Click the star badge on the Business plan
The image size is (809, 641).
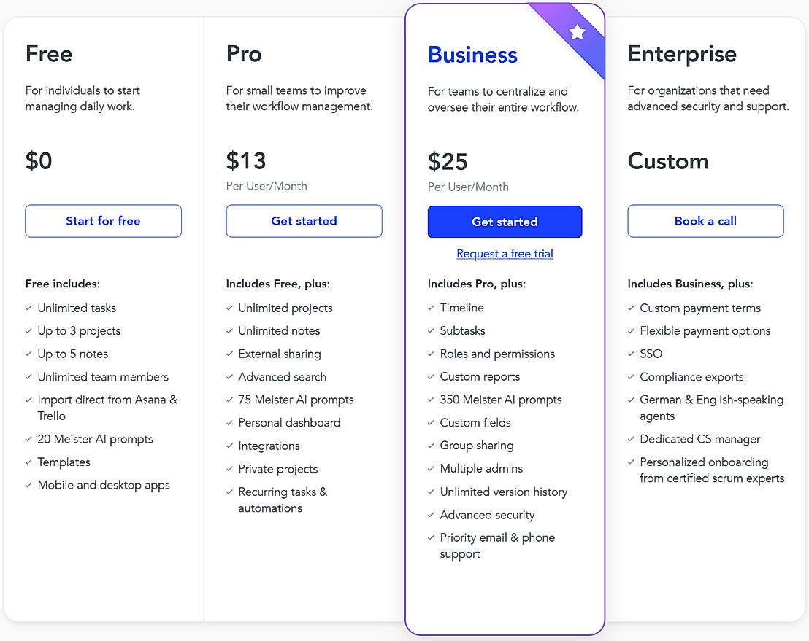[578, 32]
